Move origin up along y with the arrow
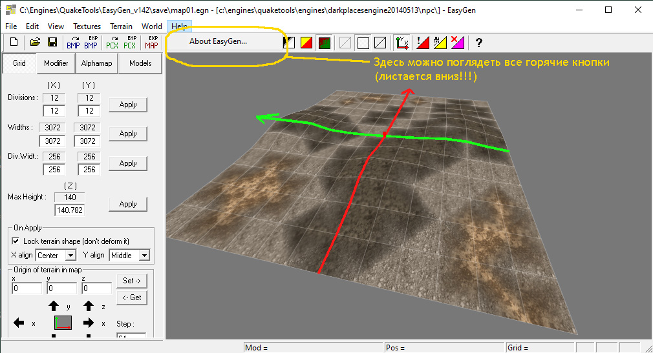The width and height of the screenshot is (653, 353). click(x=53, y=307)
